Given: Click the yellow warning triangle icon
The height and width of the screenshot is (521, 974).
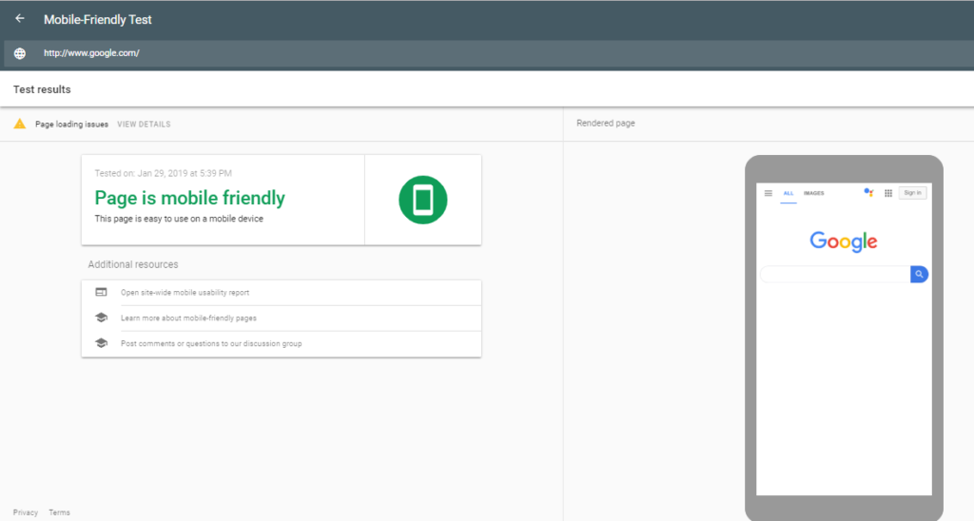Looking at the screenshot, I should [20, 124].
